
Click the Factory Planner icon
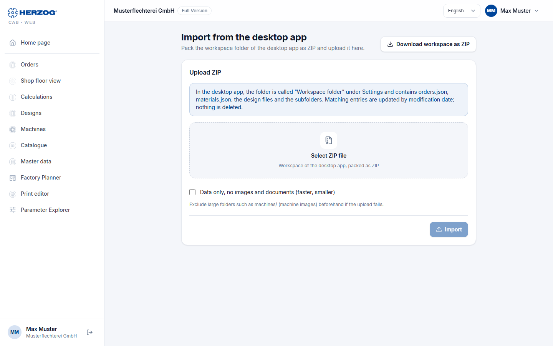pos(13,178)
